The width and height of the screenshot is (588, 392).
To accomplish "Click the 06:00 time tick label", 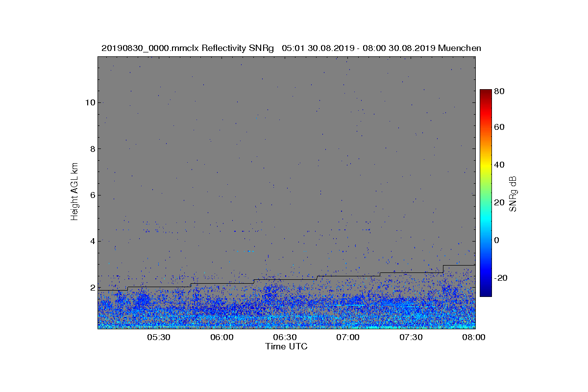I will pos(222,338).
